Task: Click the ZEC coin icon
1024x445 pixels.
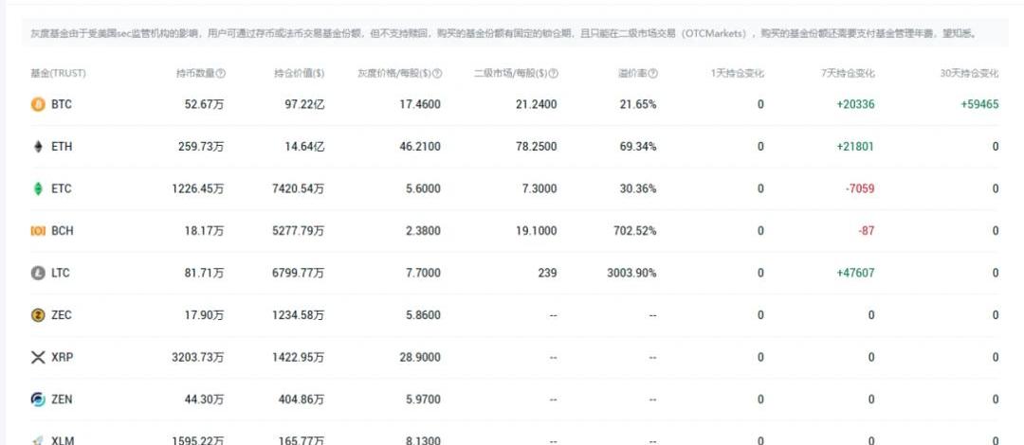Action: click(38, 315)
